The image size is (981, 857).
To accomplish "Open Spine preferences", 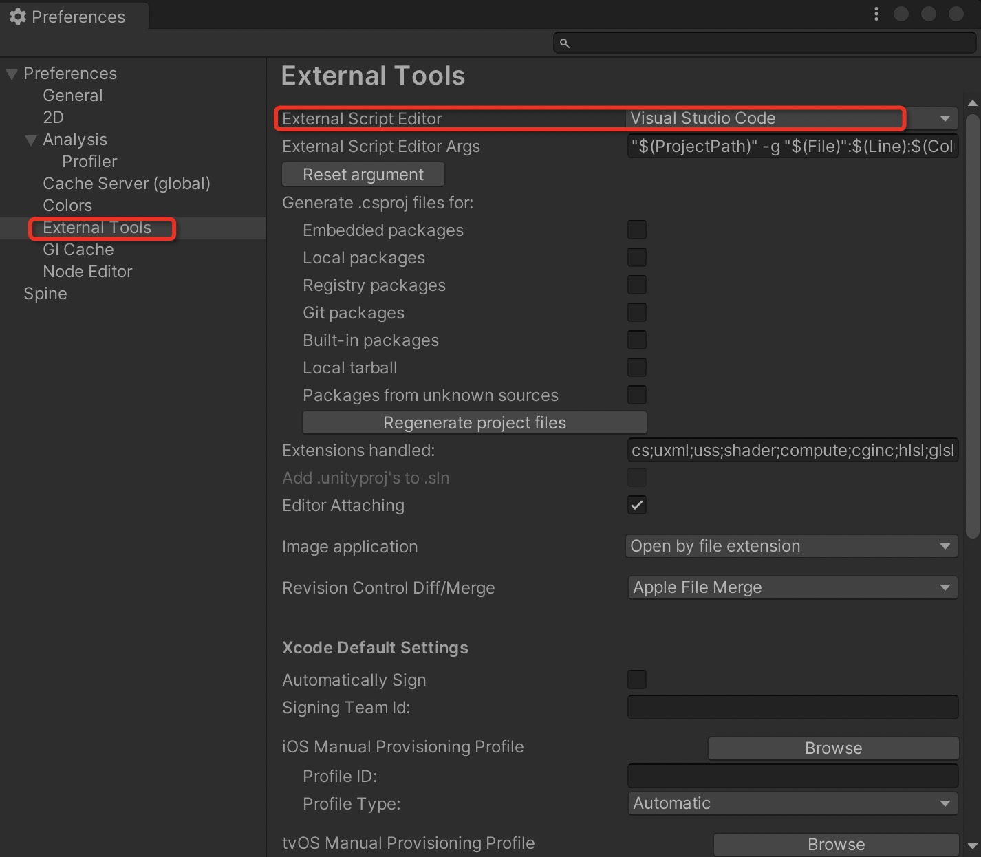I will click(x=45, y=294).
